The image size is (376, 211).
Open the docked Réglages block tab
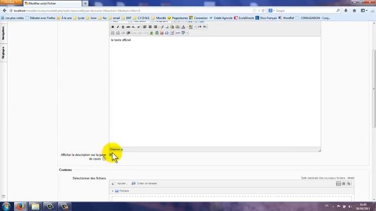click(x=4, y=53)
